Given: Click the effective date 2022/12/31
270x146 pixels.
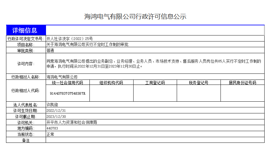Looking at the screenshot, I should point(56,111).
